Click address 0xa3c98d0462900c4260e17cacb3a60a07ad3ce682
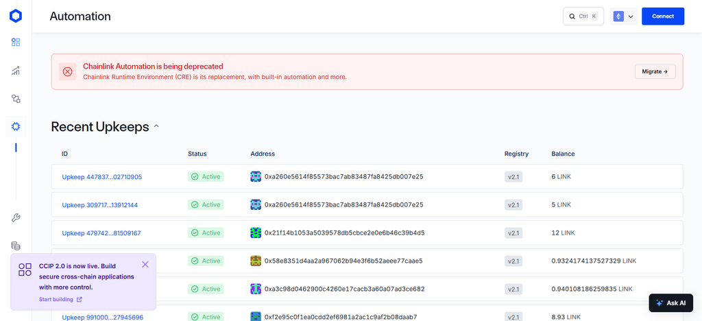The image size is (702, 321). pos(344,289)
